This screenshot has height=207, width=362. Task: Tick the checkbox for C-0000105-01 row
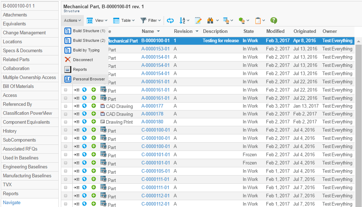pyautogui.click(x=66, y=171)
